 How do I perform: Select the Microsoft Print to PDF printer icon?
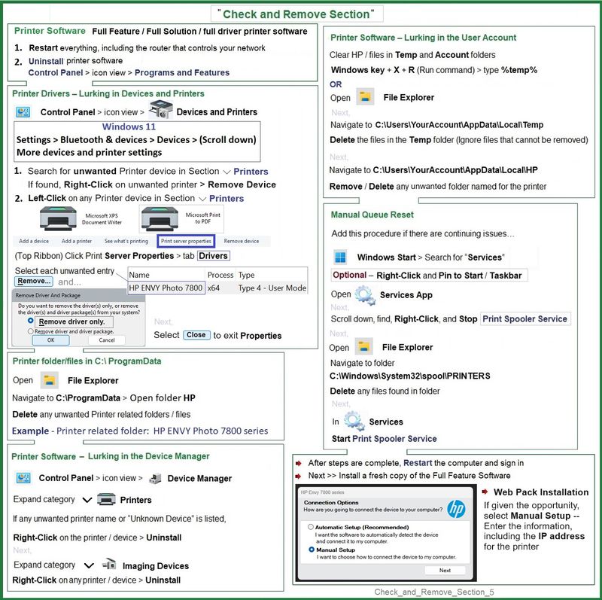click(x=160, y=218)
